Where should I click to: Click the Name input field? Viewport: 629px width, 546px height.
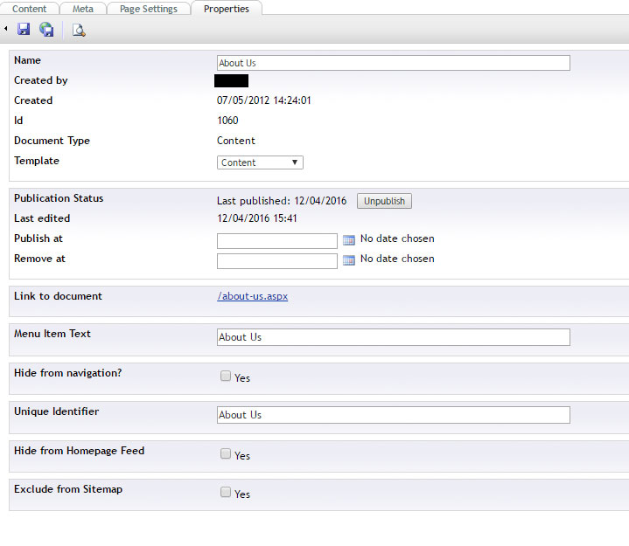(393, 63)
